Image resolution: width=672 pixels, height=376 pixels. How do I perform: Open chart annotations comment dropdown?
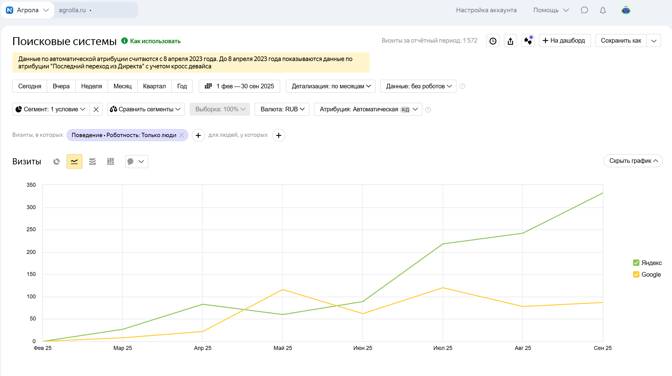(137, 162)
